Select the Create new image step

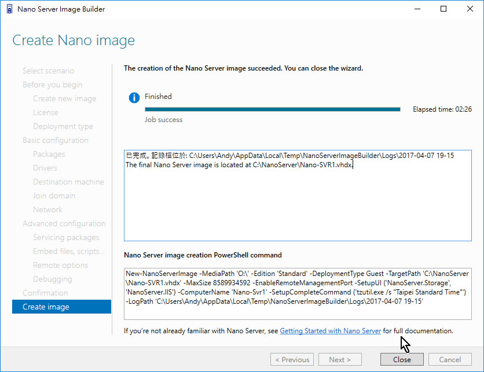[64, 98]
